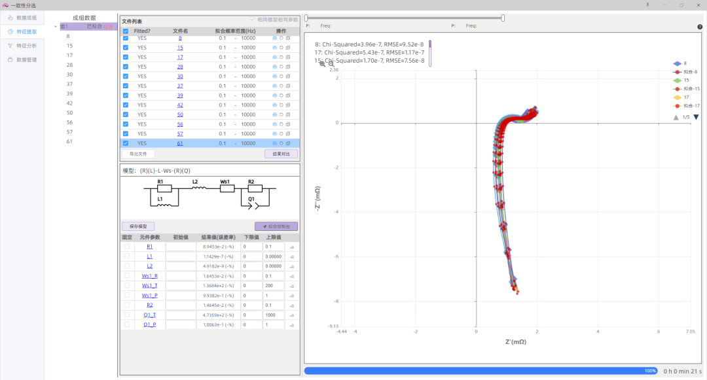This screenshot has height=380, width=707.
Task: Click the small icon at end of Q1_T row
Action: [292, 315]
